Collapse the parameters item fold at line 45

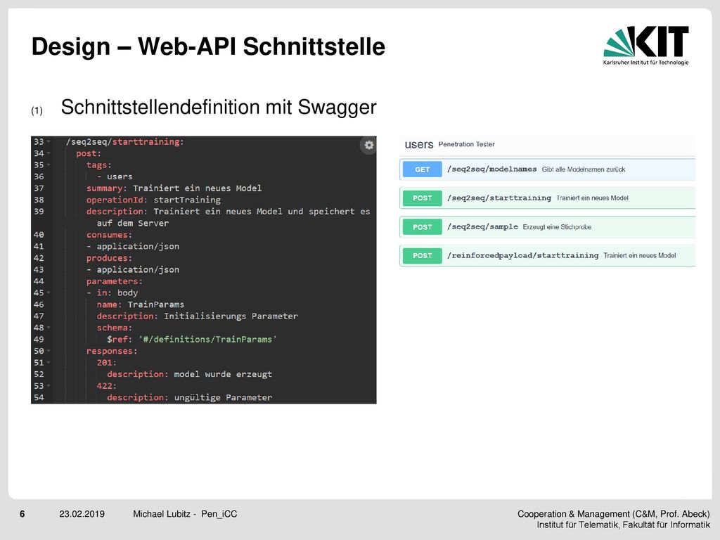[49, 292]
